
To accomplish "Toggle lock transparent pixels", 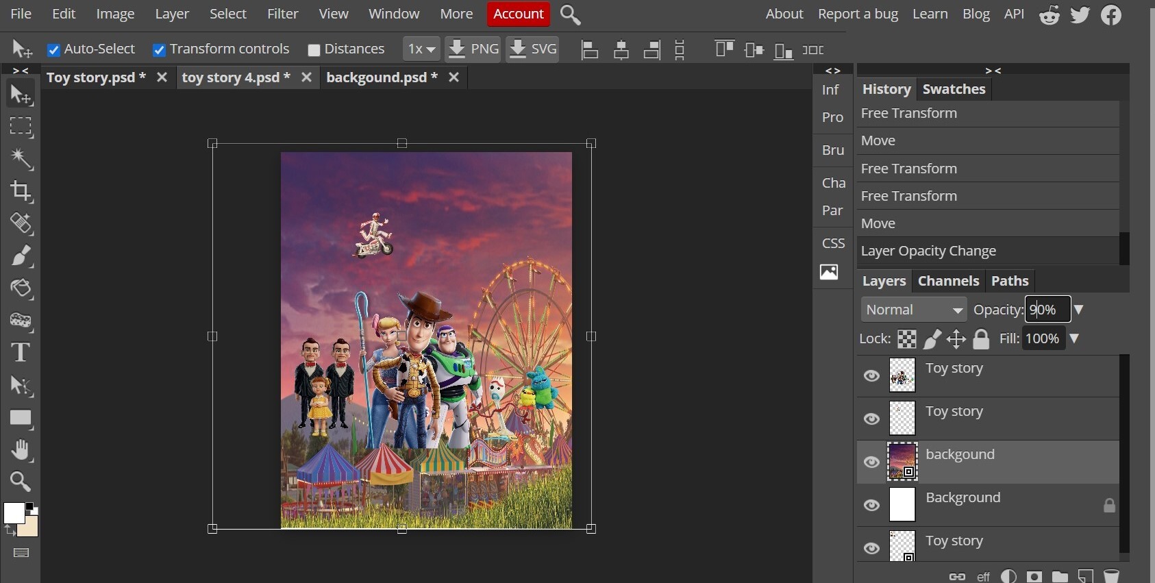I will coord(907,339).
